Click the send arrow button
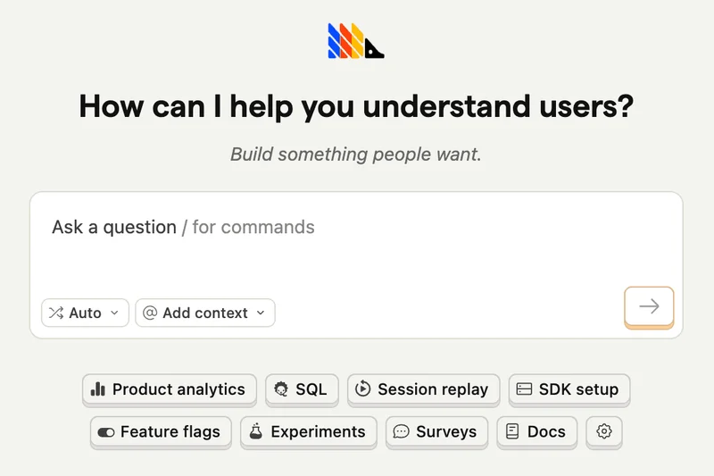714x476 pixels. click(x=649, y=306)
